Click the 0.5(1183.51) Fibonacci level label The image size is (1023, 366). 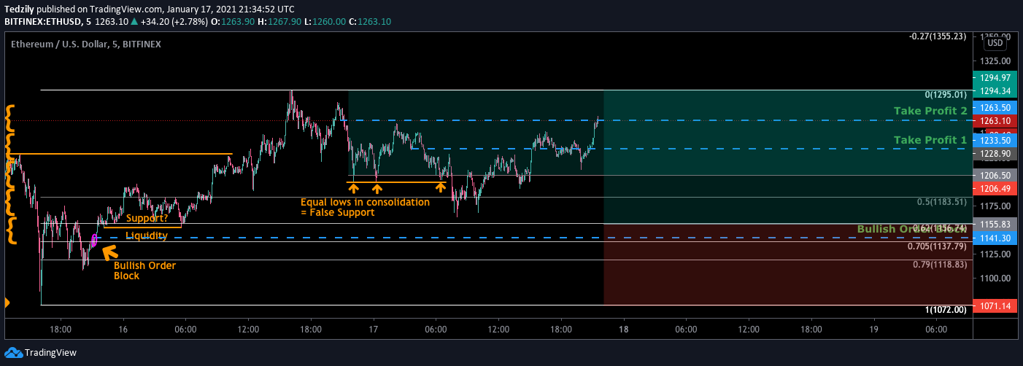(941, 202)
